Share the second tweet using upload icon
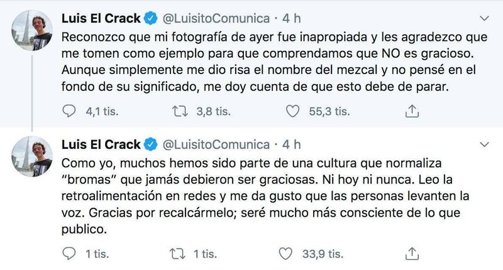This screenshot has width=503, height=270. [412, 254]
